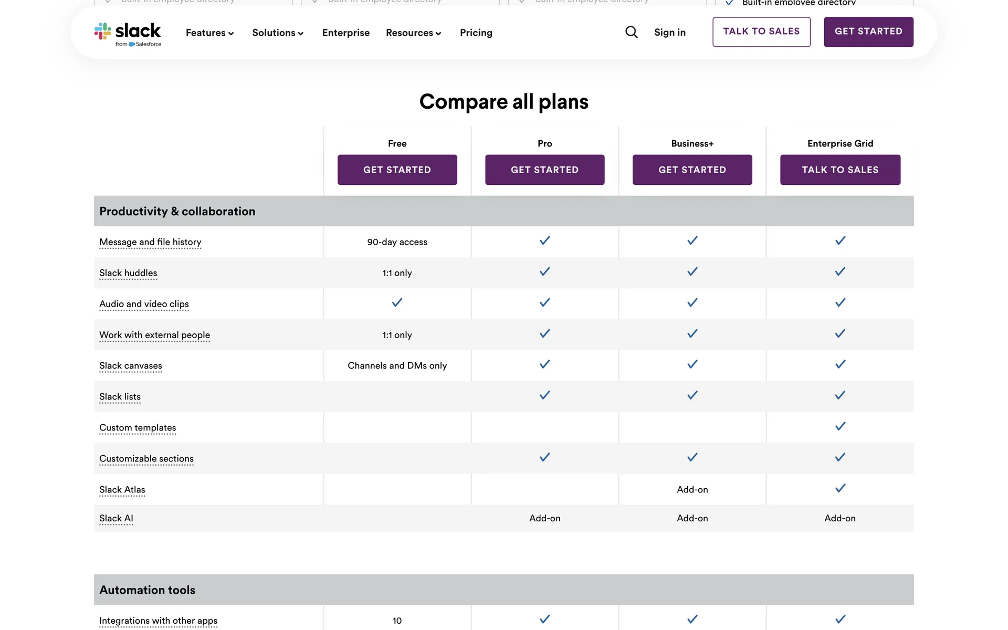This screenshot has height=630, width=1008.
Task: Click Get Started under Business+ plan
Action: tap(692, 170)
